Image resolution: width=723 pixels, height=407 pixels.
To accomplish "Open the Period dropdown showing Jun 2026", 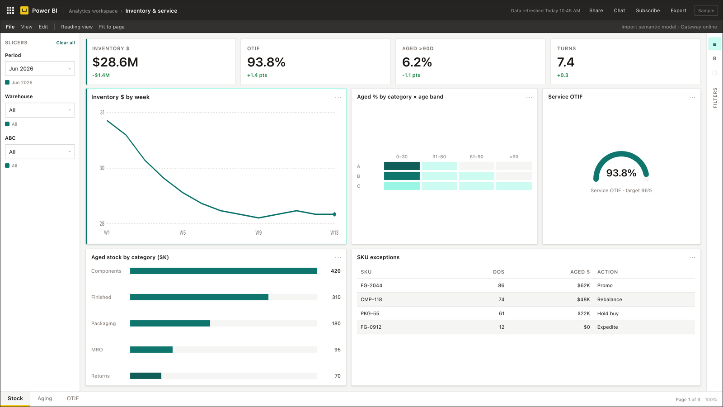I will [x=40, y=69].
